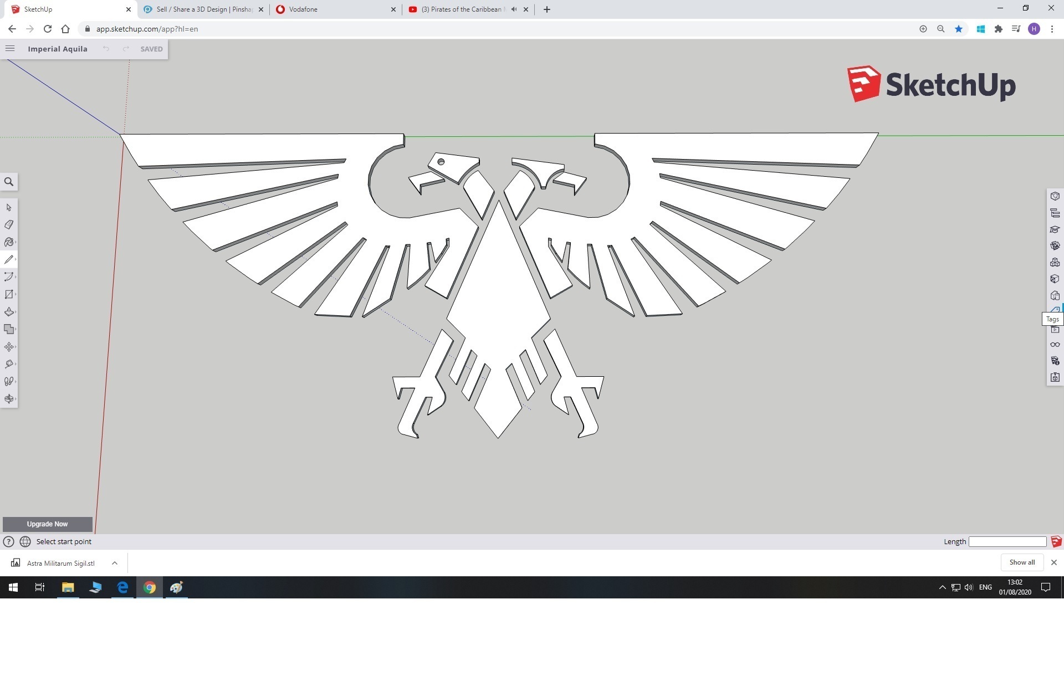Click the Upgrade Now button
The width and height of the screenshot is (1064, 676).
point(47,524)
